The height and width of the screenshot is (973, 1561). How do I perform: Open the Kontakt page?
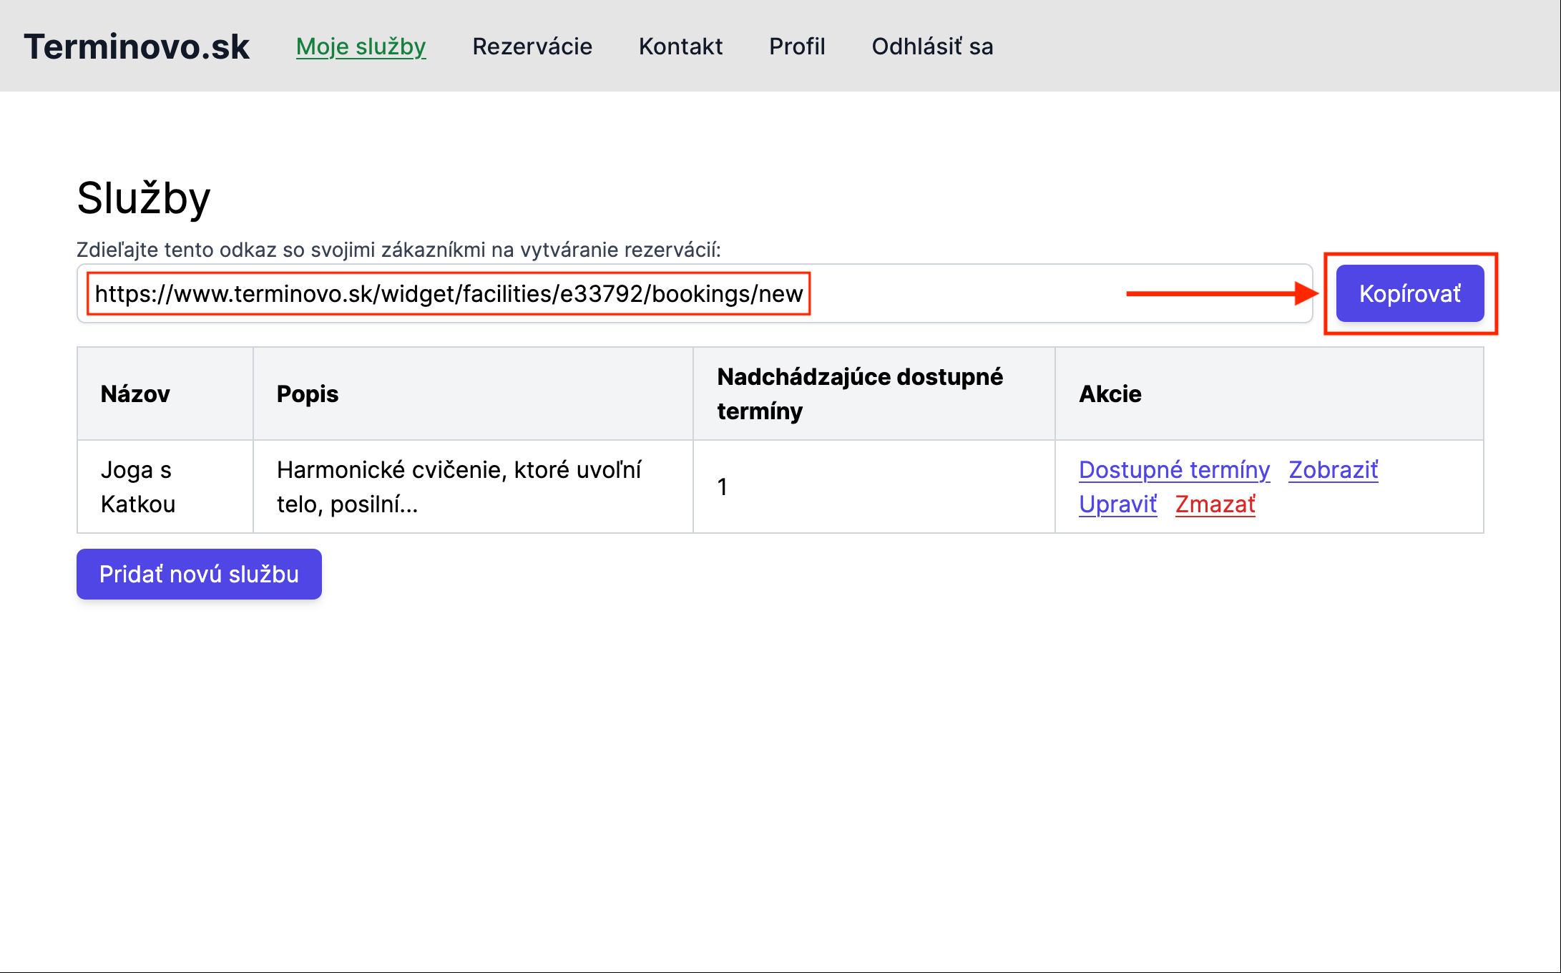(x=680, y=47)
